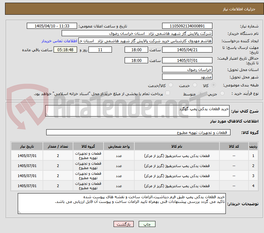Screen dimensions: 264x233
Task: Open the buyer contact info link
Action: 59,41
